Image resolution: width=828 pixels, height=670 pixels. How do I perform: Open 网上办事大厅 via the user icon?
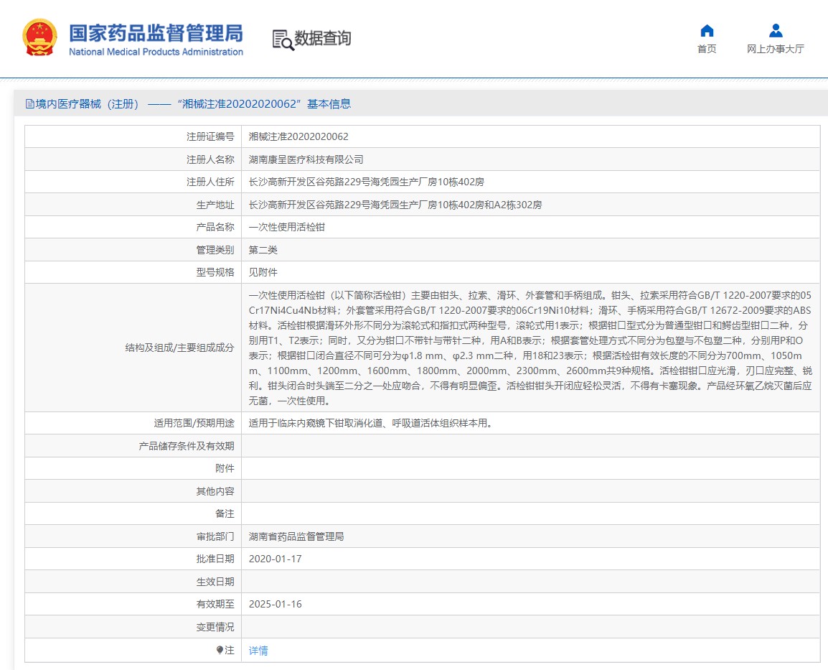pyautogui.click(x=776, y=30)
